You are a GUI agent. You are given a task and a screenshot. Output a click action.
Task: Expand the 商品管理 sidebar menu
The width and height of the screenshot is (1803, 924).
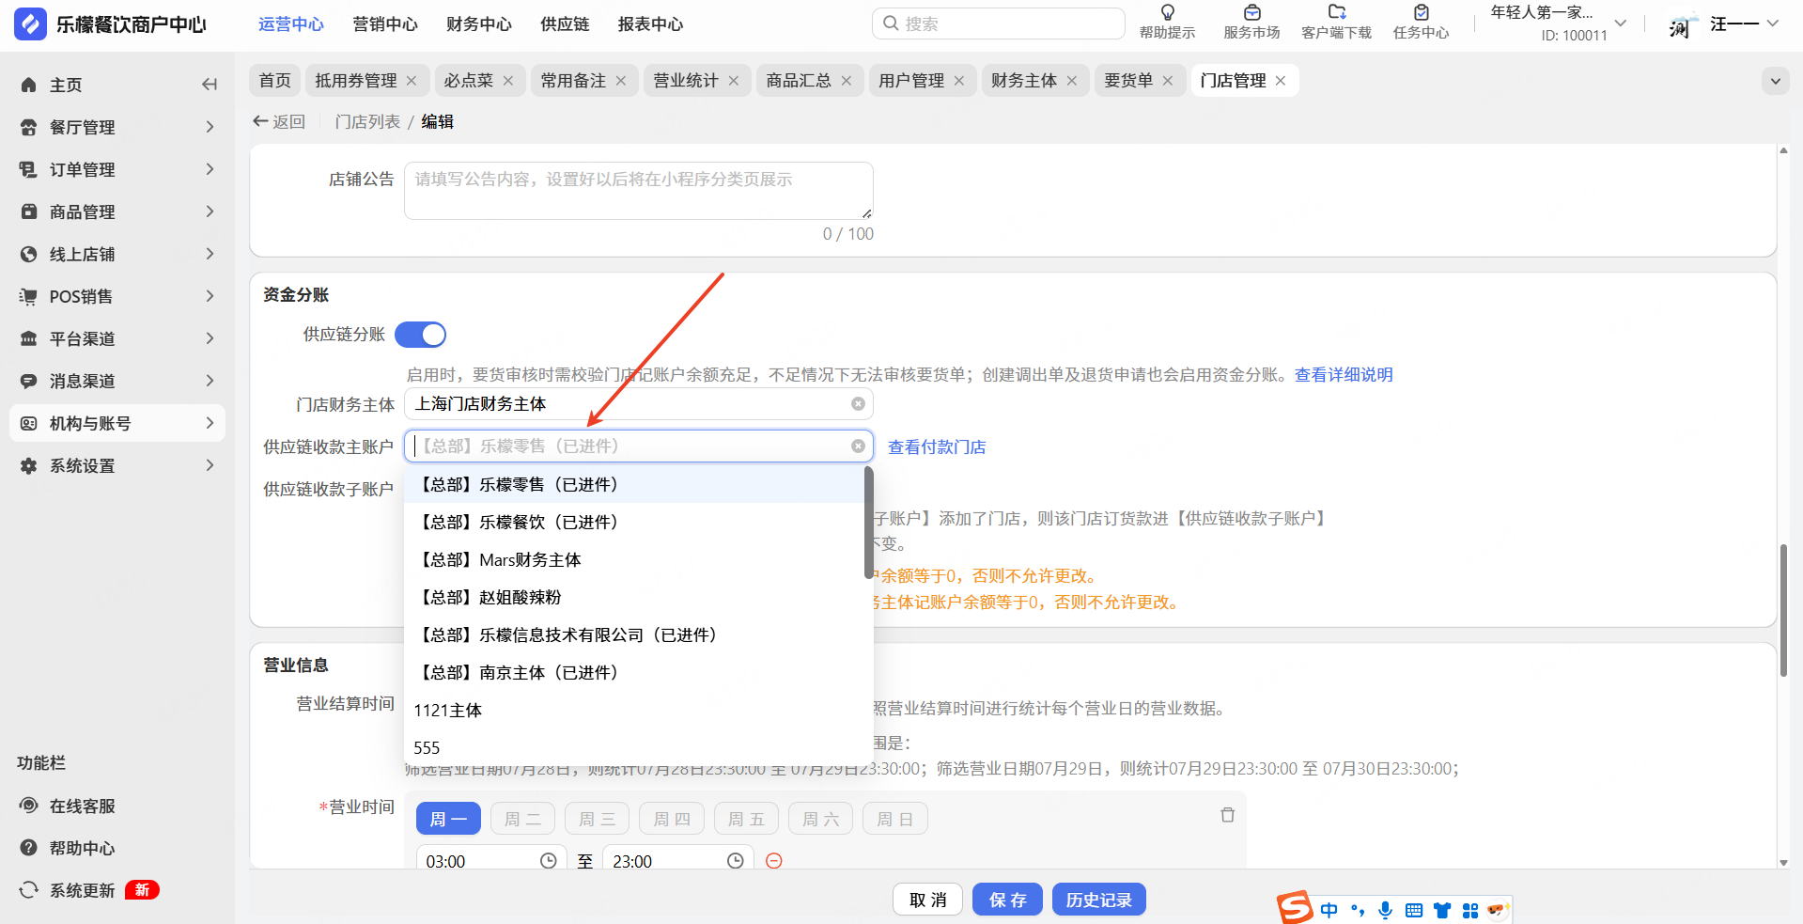[117, 211]
